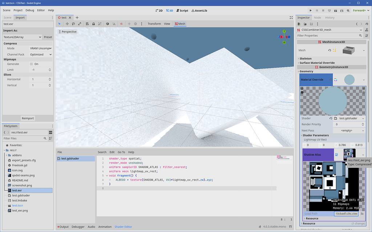Select the Scale tool

(80, 24)
